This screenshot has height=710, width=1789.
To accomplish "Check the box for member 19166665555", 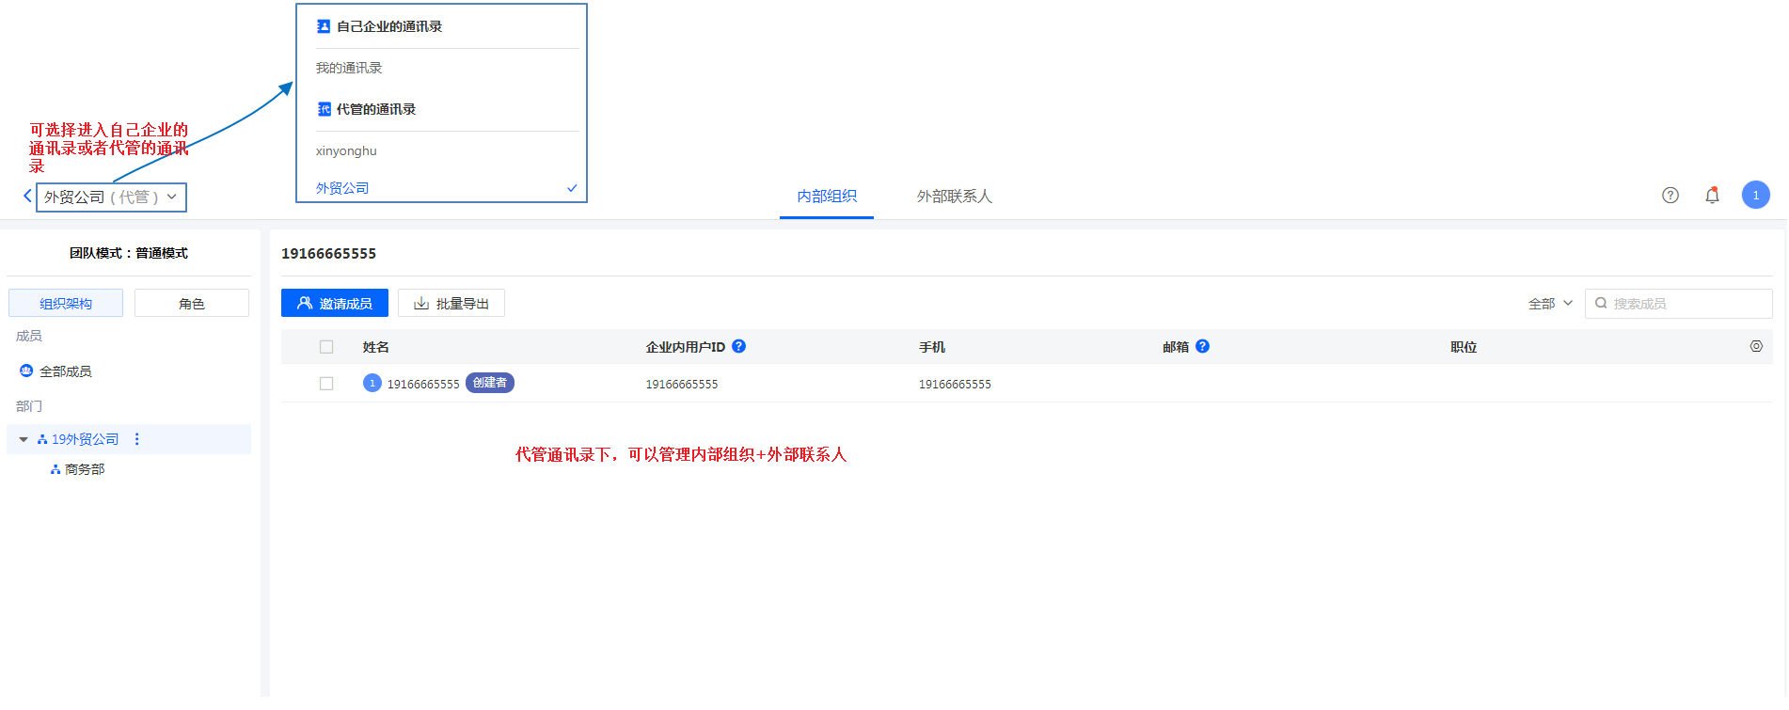I will [326, 384].
